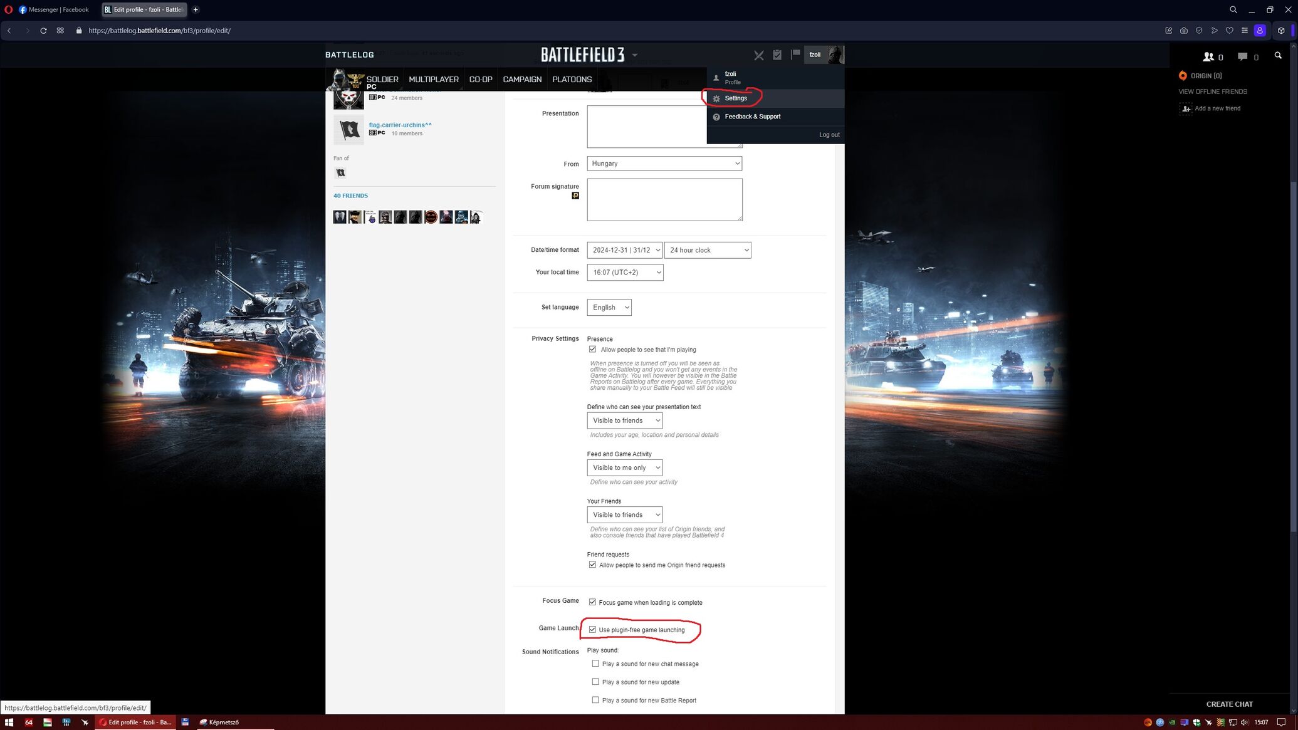
Task: Click the 40 FRIENDS link
Action: point(350,196)
